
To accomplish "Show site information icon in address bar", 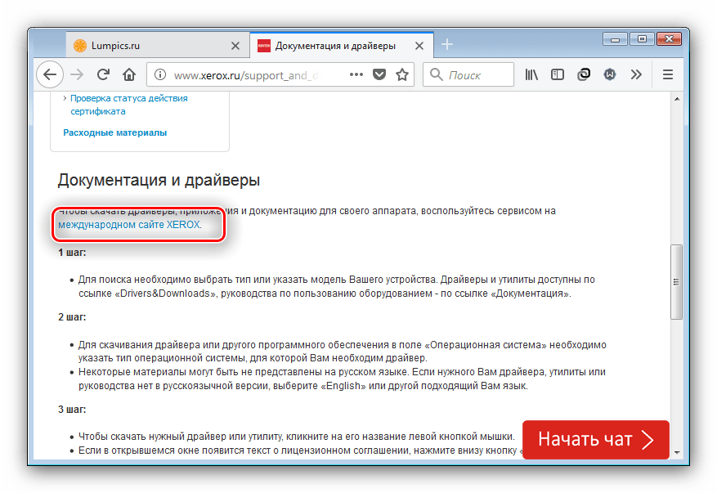I will point(160,74).
